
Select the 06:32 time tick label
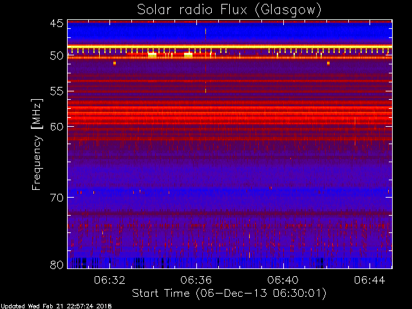click(x=109, y=280)
